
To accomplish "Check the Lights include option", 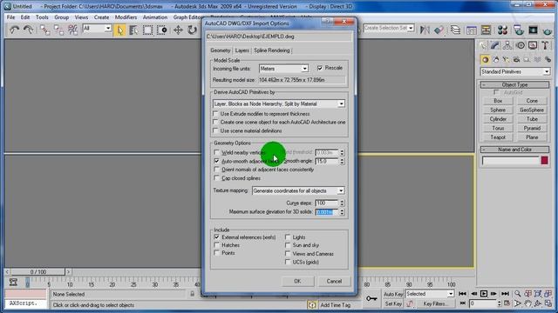I will tap(288, 237).
